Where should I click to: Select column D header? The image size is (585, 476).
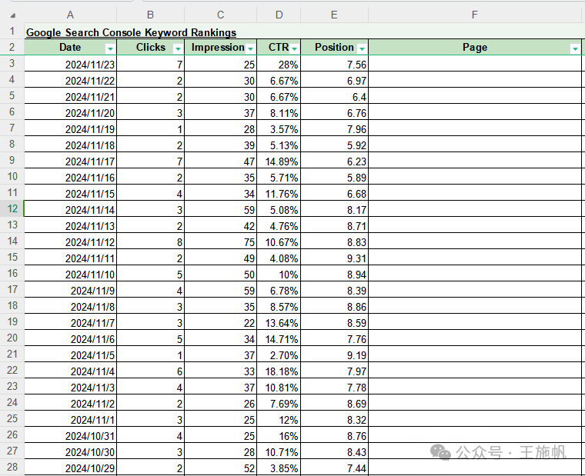(x=279, y=15)
